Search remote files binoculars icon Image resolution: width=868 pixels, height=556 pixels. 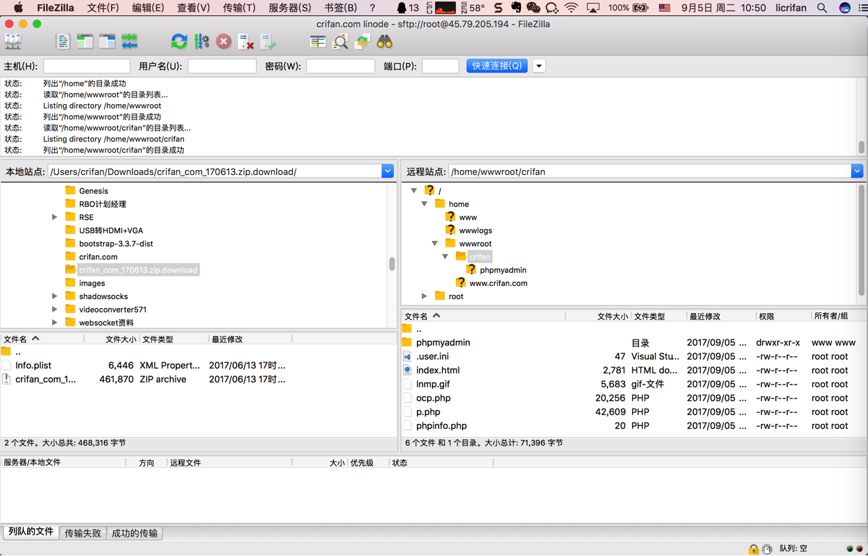click(x=384, y=42)
